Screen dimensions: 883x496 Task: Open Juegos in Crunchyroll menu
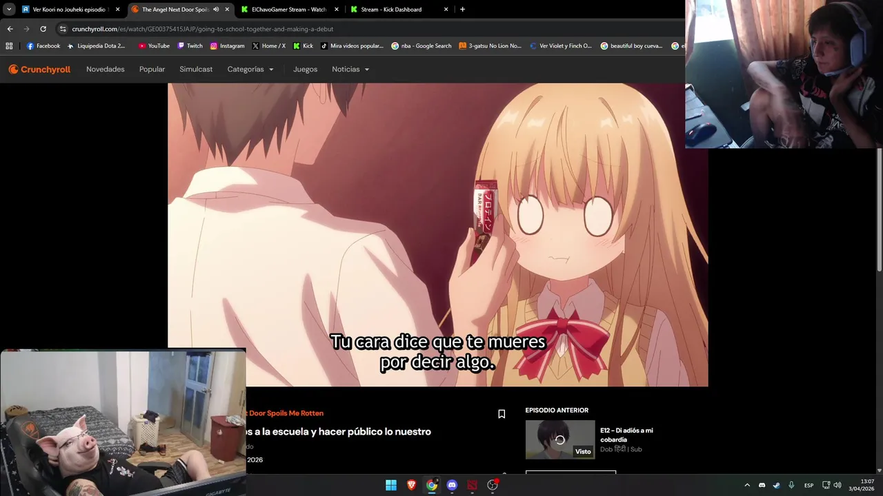pos(305,70)
